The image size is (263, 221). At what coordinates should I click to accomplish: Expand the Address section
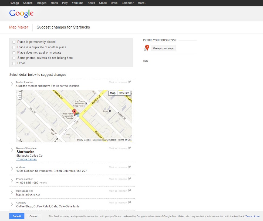tap(12, 169)
